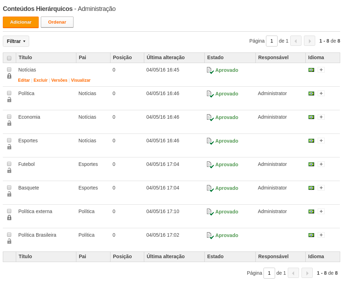Sort by the Estado column header

click(215, 57)
